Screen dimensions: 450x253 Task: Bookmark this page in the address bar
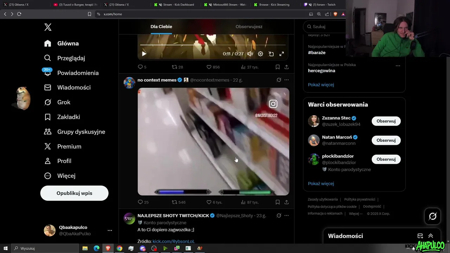89,14
